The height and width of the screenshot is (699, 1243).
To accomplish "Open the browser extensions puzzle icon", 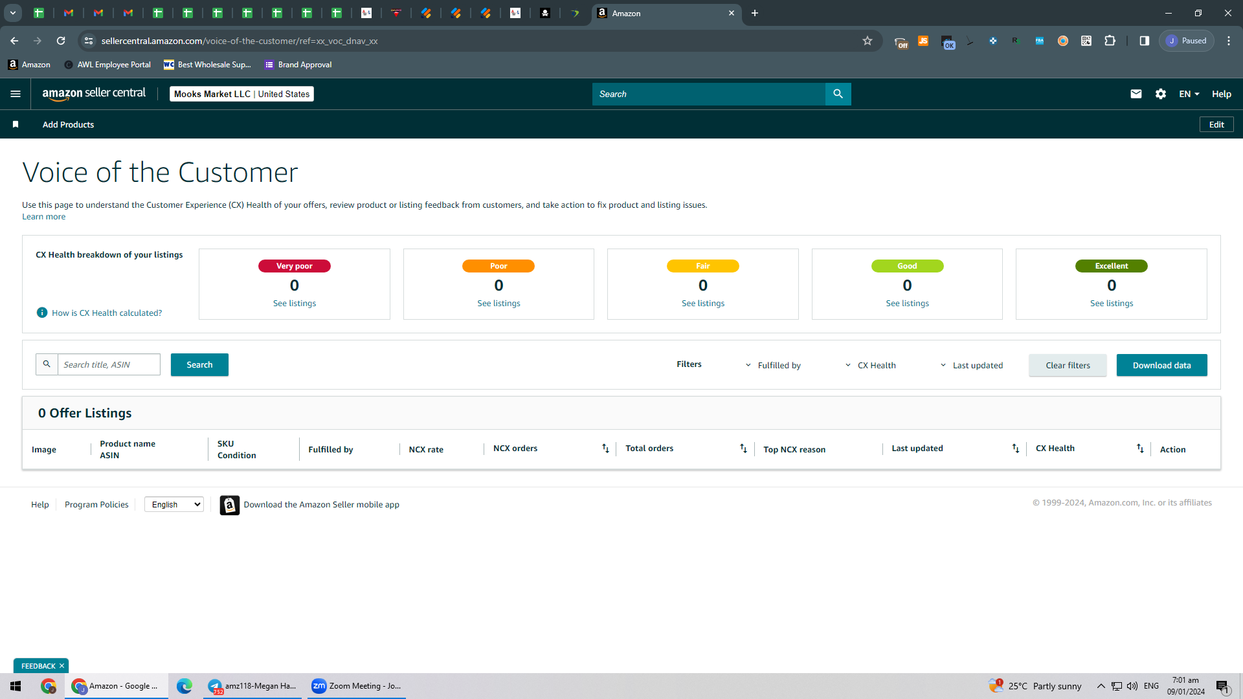I will 1110,41.
